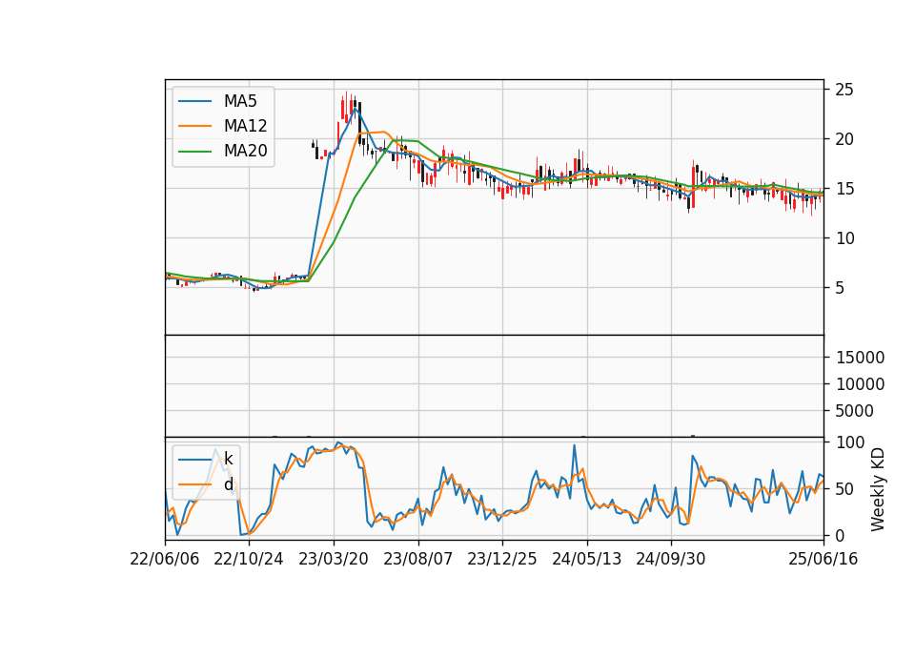The width and height of the screenshot is (915, 658).
Task: Click the volume axis value 5000
Action: tap(854, 411)
